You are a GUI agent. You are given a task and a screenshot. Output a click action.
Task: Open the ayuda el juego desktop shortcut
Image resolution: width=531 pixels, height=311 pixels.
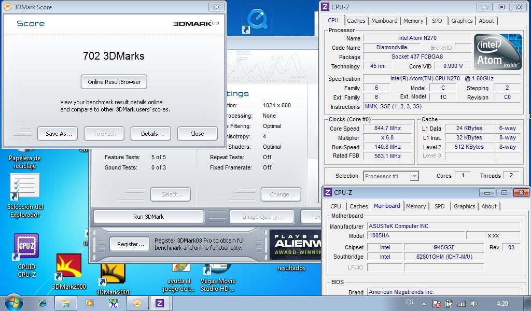tap(178, 279)
